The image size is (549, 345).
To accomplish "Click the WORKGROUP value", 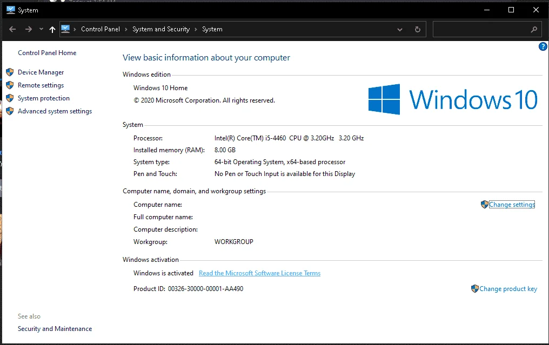I will (x=234, y=242).
